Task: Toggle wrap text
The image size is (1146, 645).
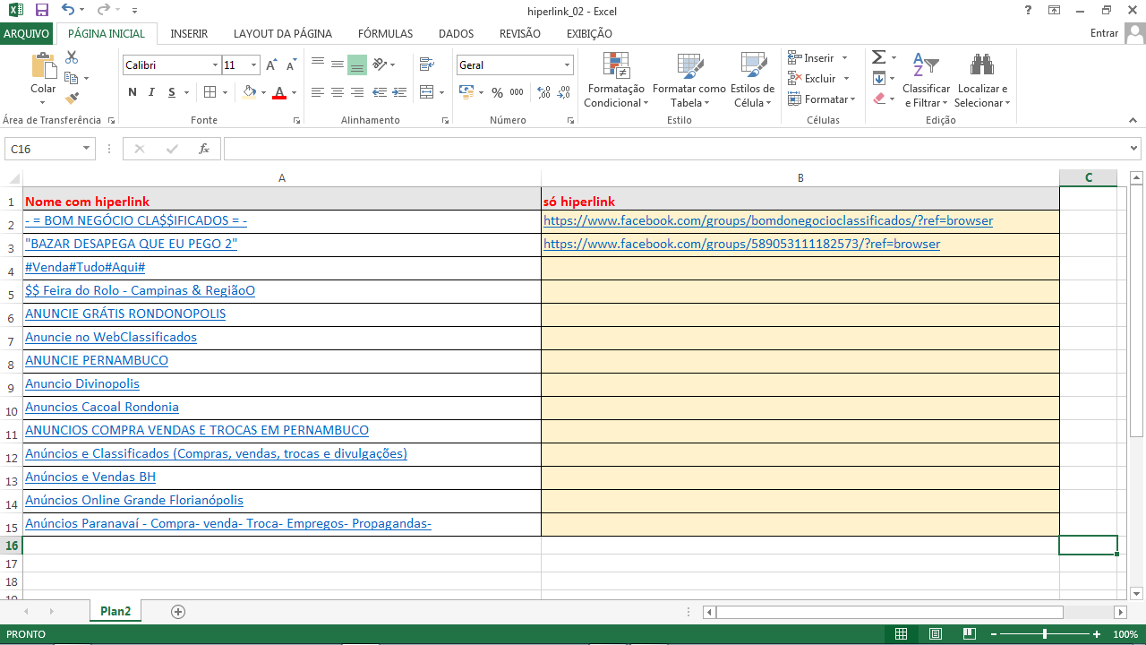Action: (426, 64)
